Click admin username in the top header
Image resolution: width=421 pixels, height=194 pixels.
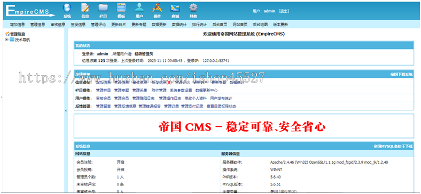click(270, 11)
